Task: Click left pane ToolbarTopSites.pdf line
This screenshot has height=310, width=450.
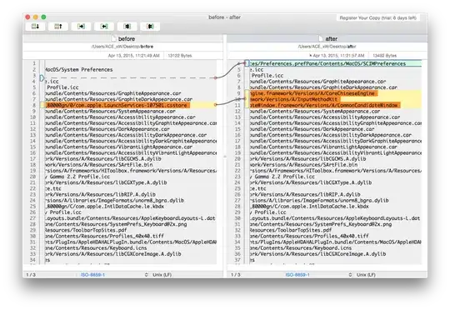Action: coord(86,230)
